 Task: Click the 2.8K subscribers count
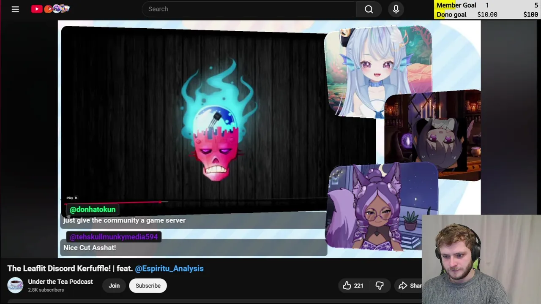[46, 290]
